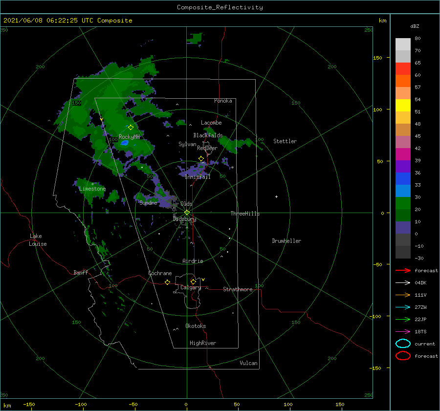Click the 42 dBZ pink color swatch
This screenshot has width=440, height=411.
coord(403,142)
